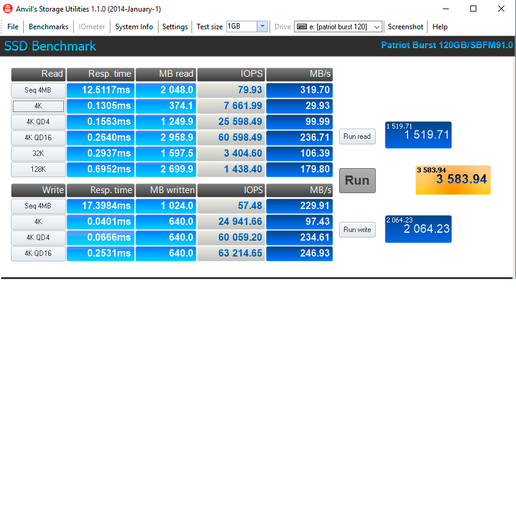Click the Read 32K test button

click(x=38, y=154)
